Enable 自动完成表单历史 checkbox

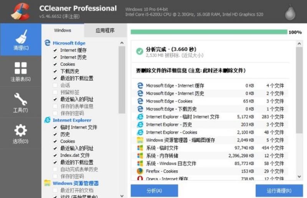point(55,169)
